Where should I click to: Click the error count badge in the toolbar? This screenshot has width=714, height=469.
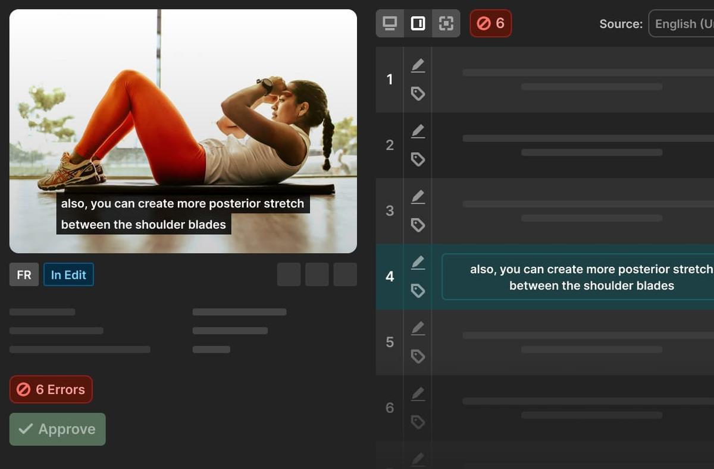(x=490, y=23)
